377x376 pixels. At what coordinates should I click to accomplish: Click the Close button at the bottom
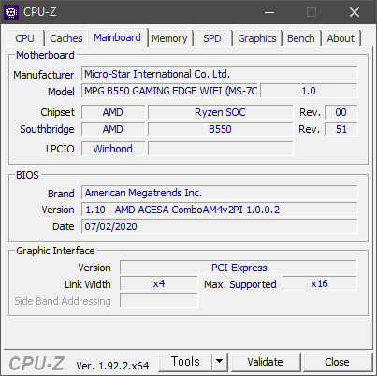[x=337, y=362]
